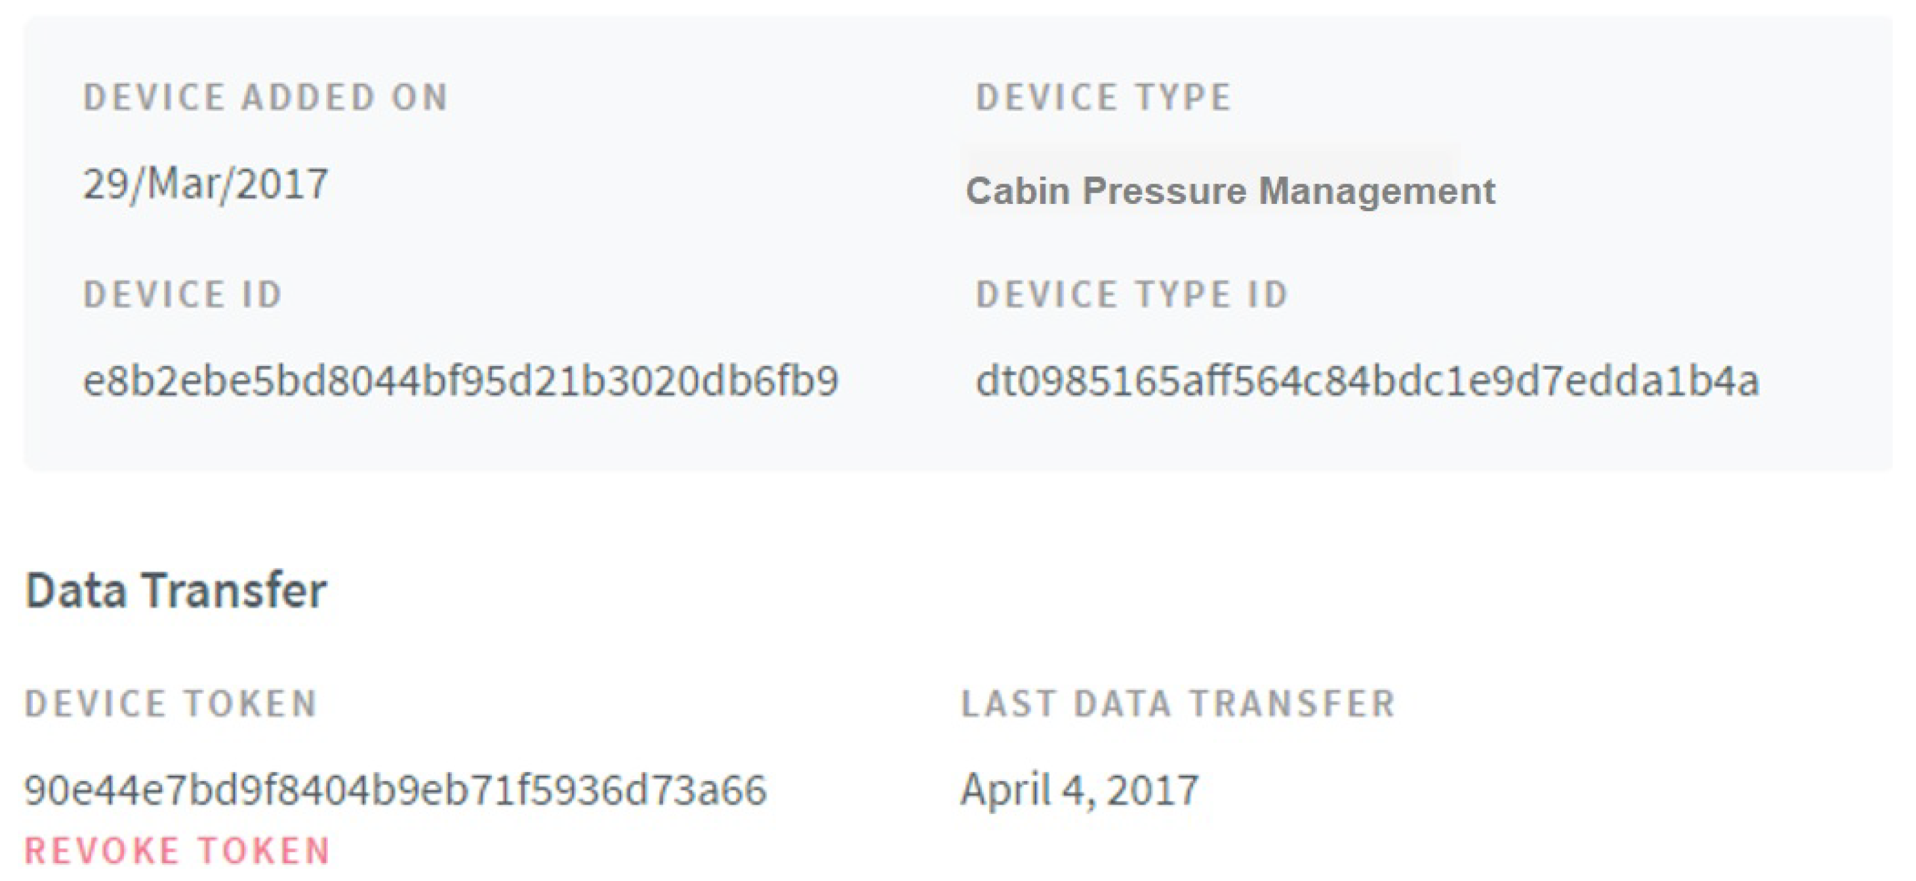
Task: Click the 29/Mar/2017 added date
Action: 205,184
